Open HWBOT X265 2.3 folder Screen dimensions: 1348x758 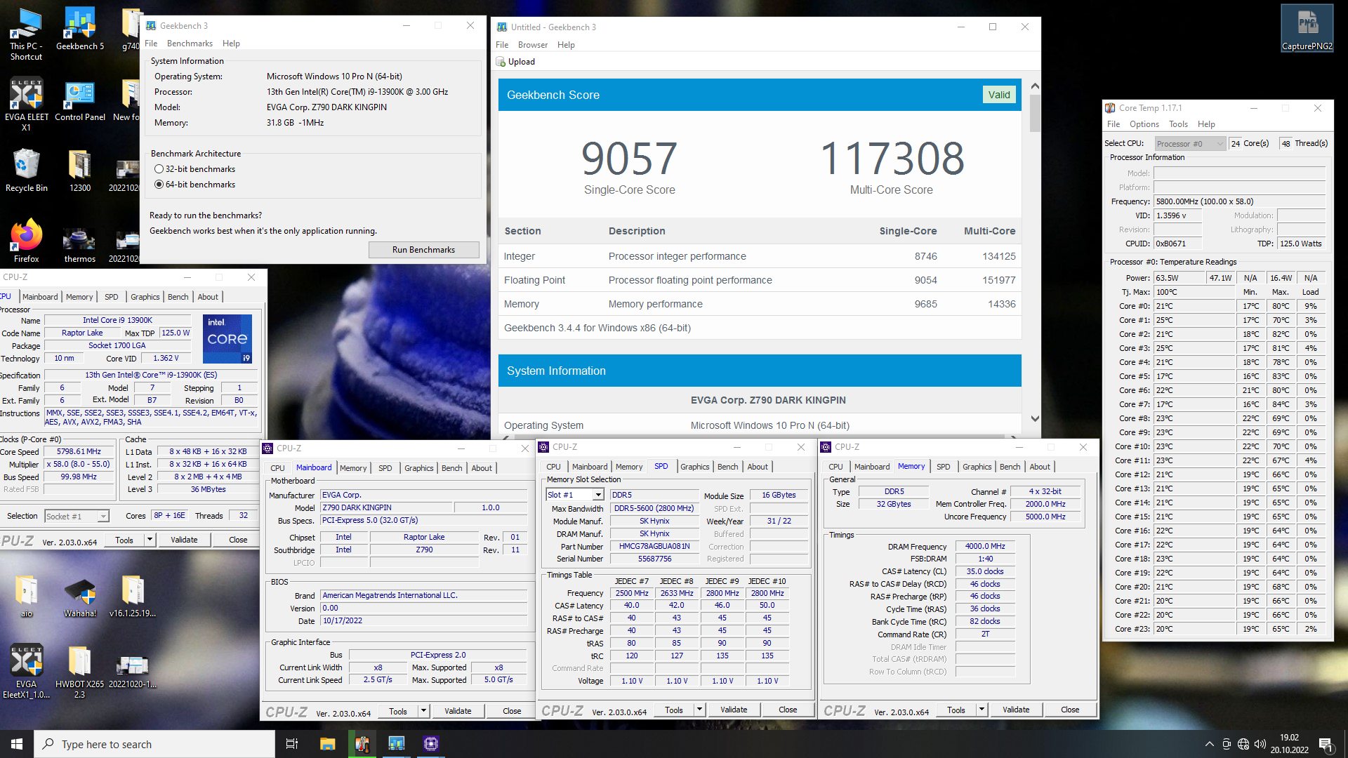pyautogui.click(x=79, y=672)
